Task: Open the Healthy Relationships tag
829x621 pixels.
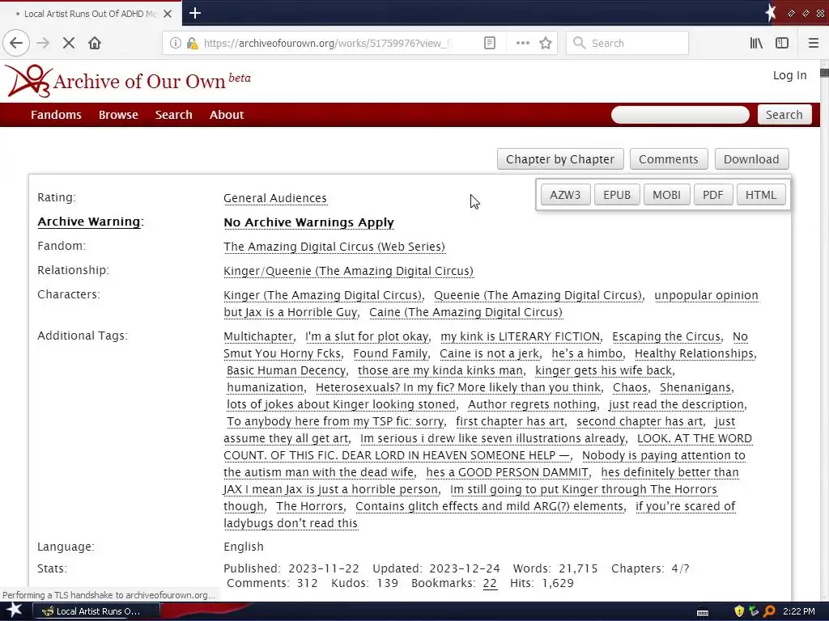Action: point(694,353)
